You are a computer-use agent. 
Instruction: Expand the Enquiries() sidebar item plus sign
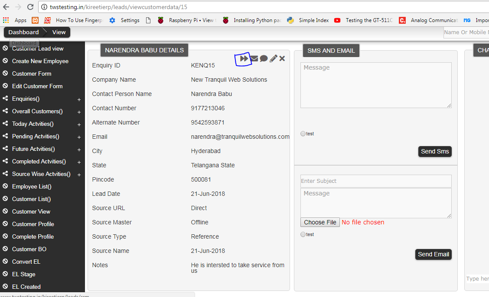[x=79, y=99]
